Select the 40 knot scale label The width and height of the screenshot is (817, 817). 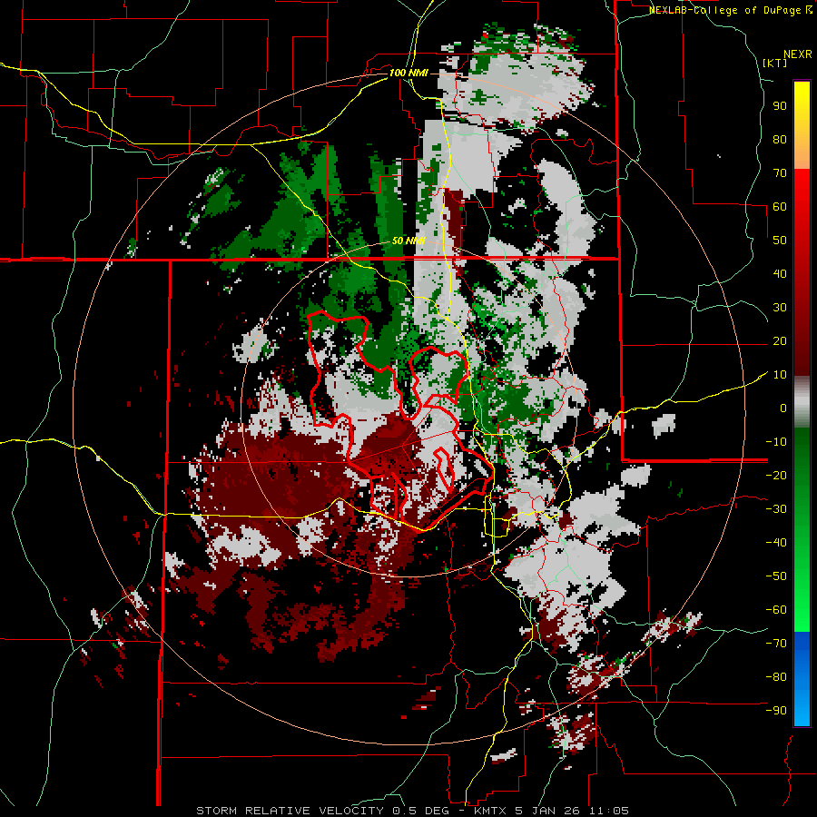pyautogui.click(x=780, y=274)
